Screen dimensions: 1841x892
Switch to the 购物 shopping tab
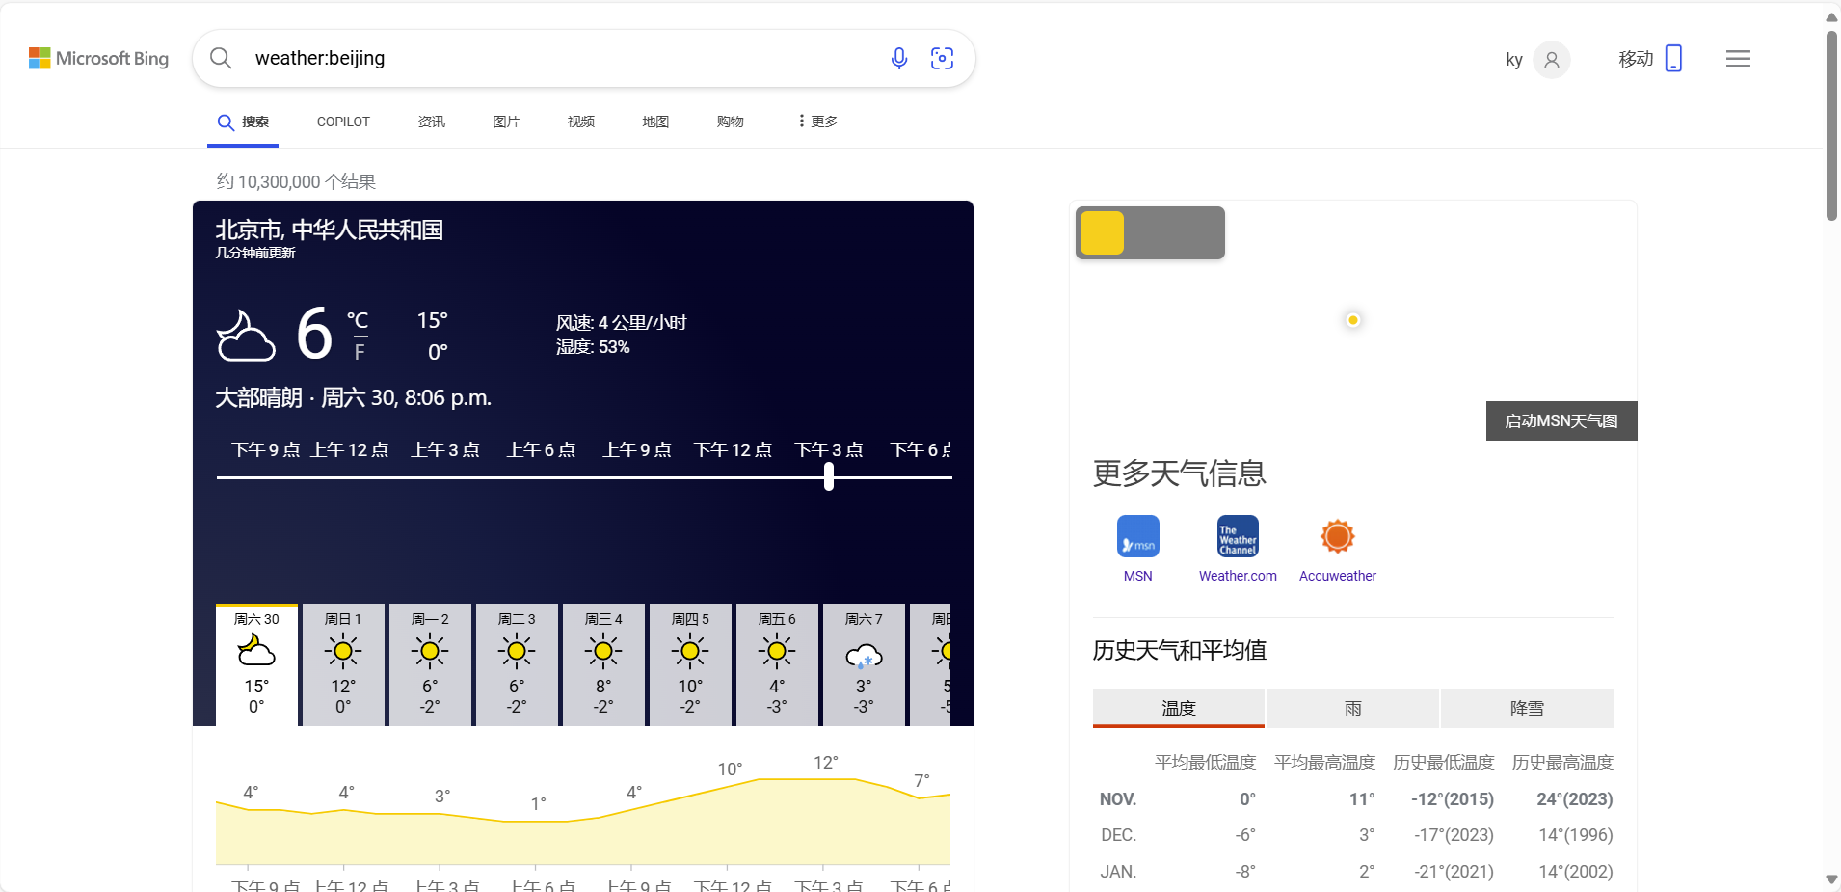click(x=731, y=122)
